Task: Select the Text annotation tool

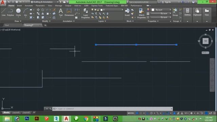Action: 61,13
